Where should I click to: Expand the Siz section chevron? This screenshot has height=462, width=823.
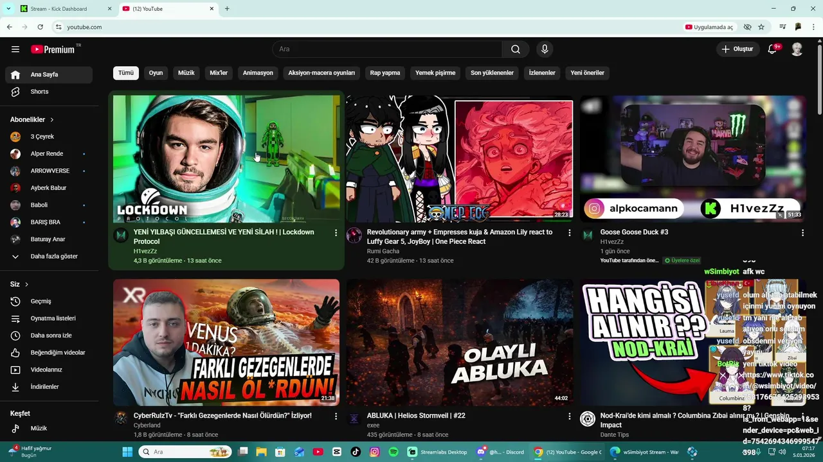point(26,284)
